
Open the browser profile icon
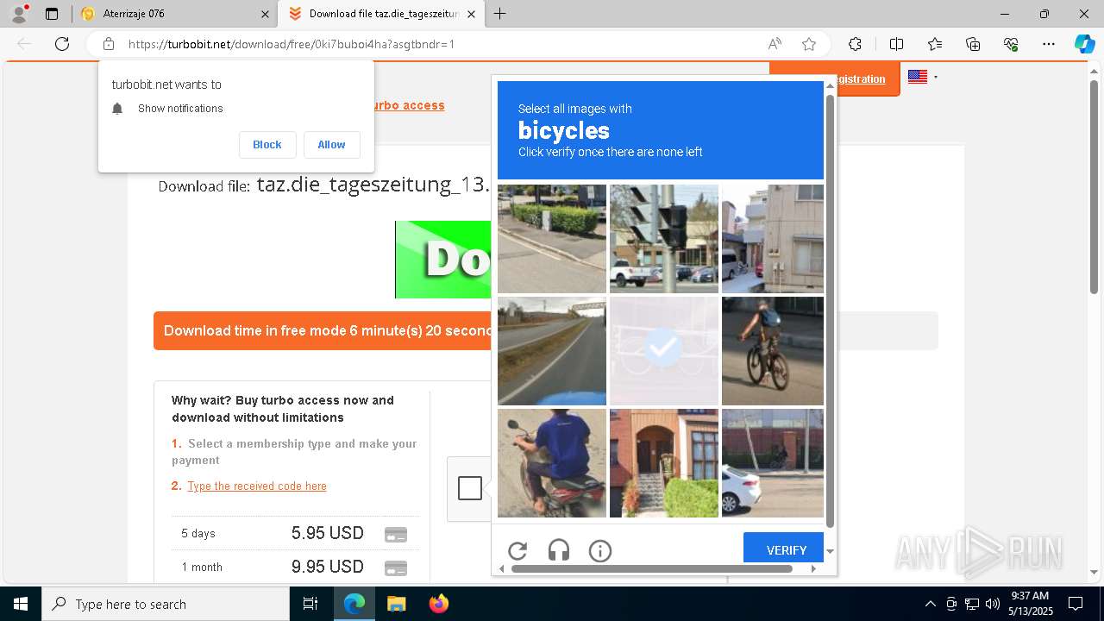pos(19,14)
